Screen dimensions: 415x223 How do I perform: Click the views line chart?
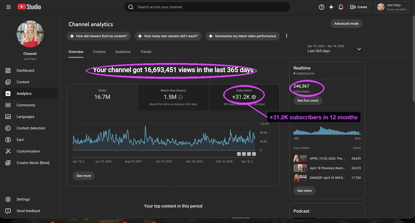pyautogui.click(x=164, y=138)
